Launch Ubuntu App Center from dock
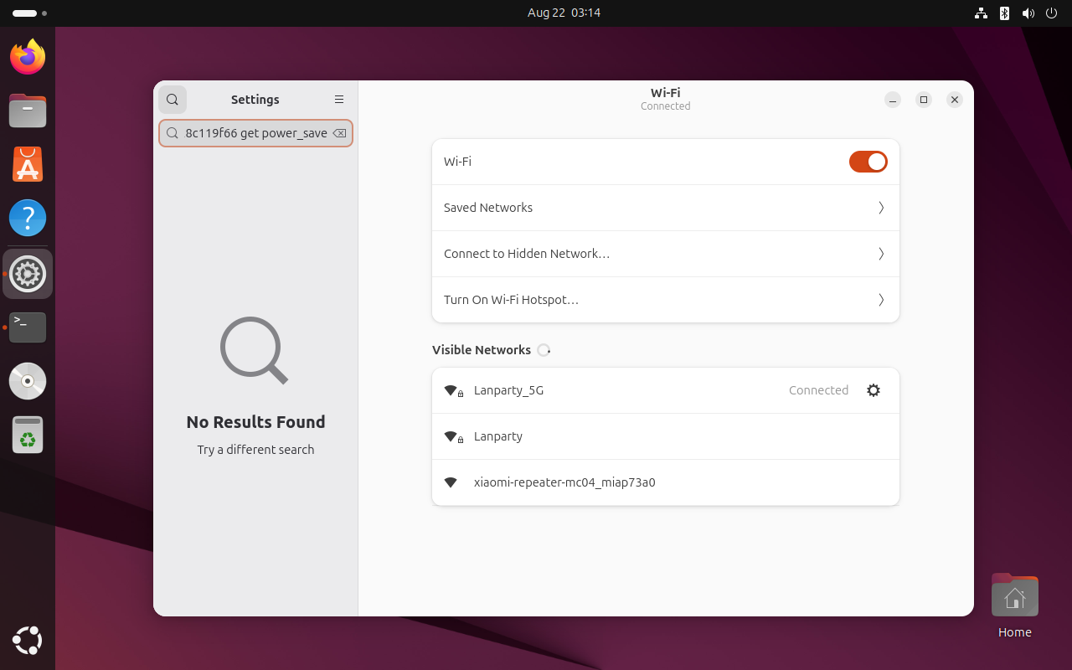 pyautogui.click(x=28, y=164)
